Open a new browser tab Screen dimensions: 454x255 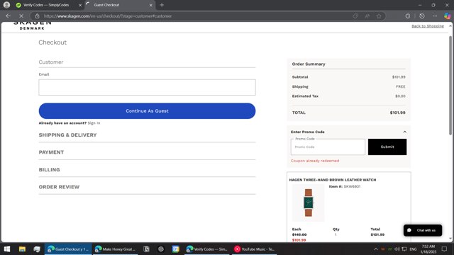point(162,5)
